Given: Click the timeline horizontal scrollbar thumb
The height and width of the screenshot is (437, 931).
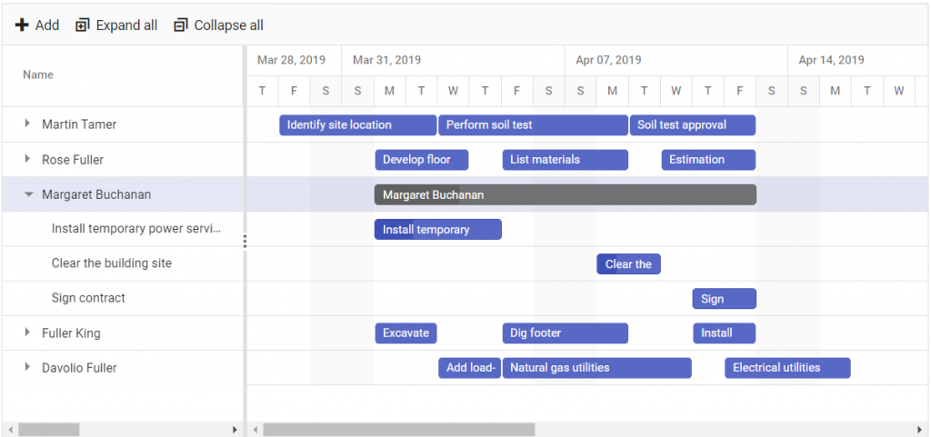Looking at the screenshot, I should point(399,430).
